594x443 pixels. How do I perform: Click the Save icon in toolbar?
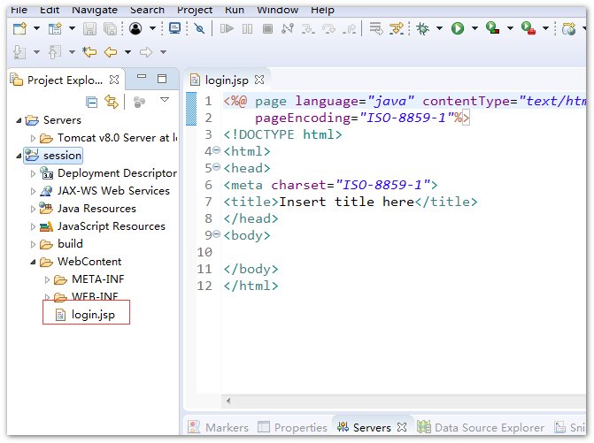point(88,28)
